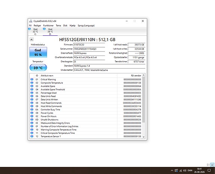Click status icon for Host Read Commands row
This screenshot has width=215, height=174.
coord(32,103)
